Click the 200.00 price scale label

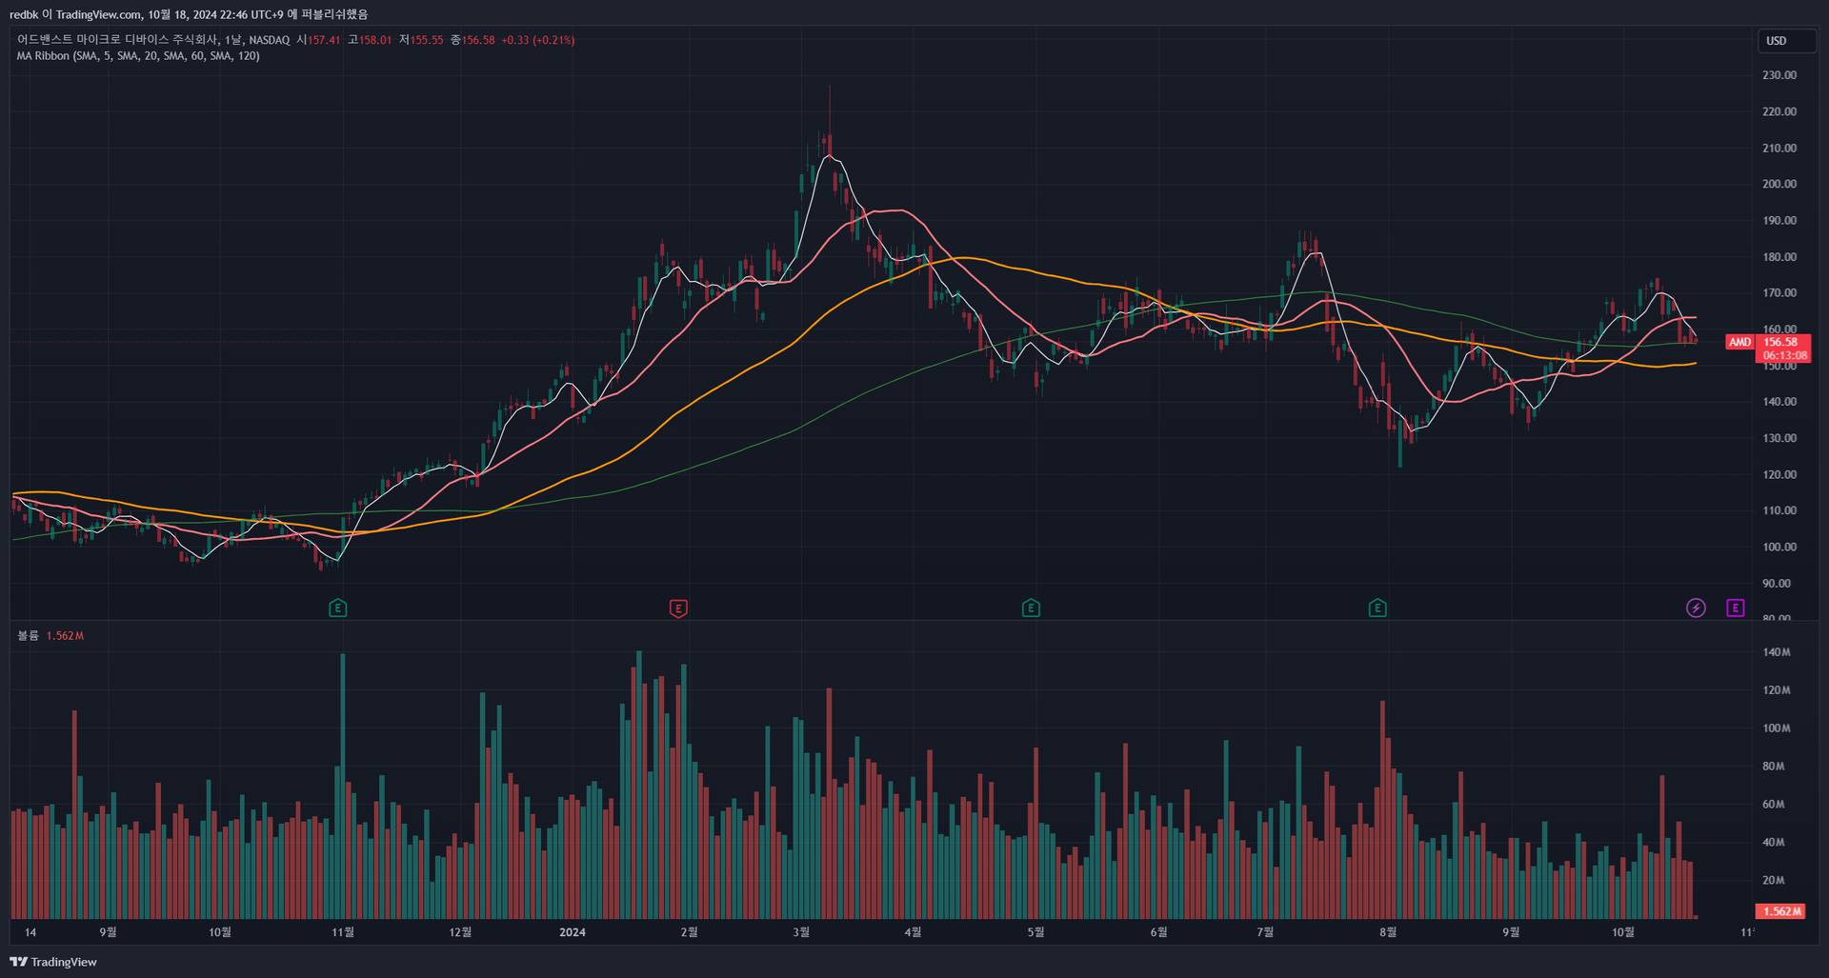pos(1779,184)
